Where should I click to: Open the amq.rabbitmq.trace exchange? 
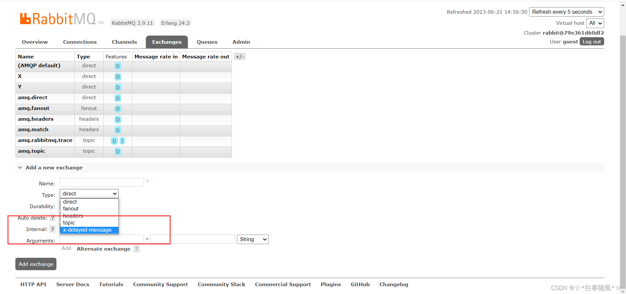[x=45, y=140]
